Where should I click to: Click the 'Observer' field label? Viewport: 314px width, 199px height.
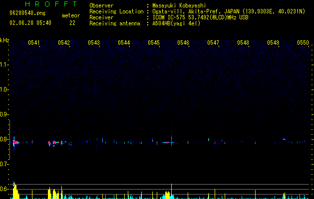coord(101,5)
